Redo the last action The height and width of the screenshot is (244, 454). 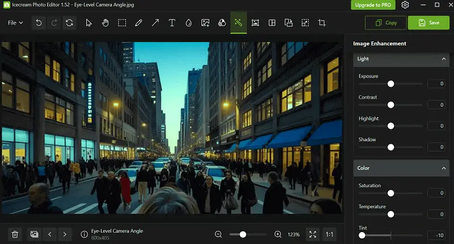click(54, 23)
